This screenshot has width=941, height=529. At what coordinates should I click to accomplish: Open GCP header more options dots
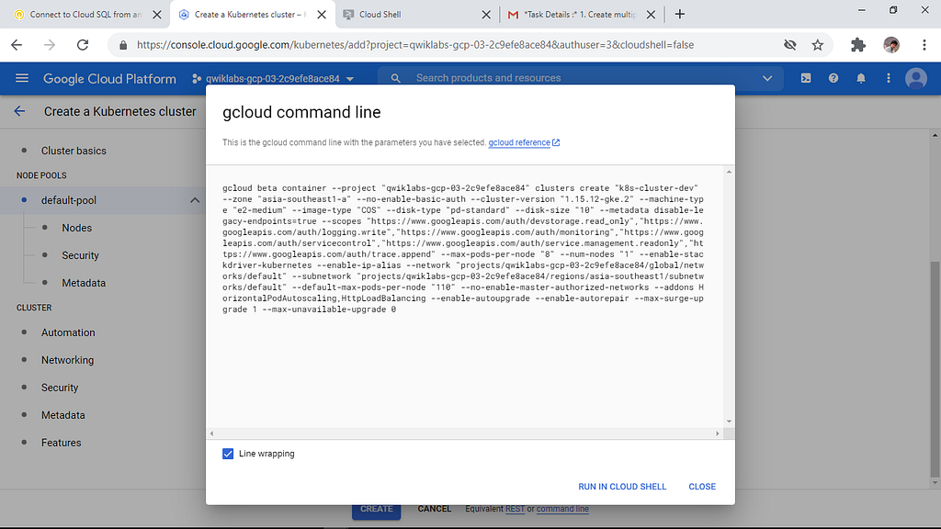click(889, 78)
